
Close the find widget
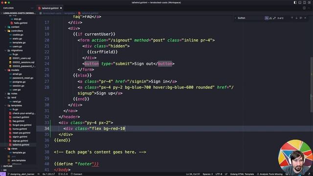[x=305, y=18]
